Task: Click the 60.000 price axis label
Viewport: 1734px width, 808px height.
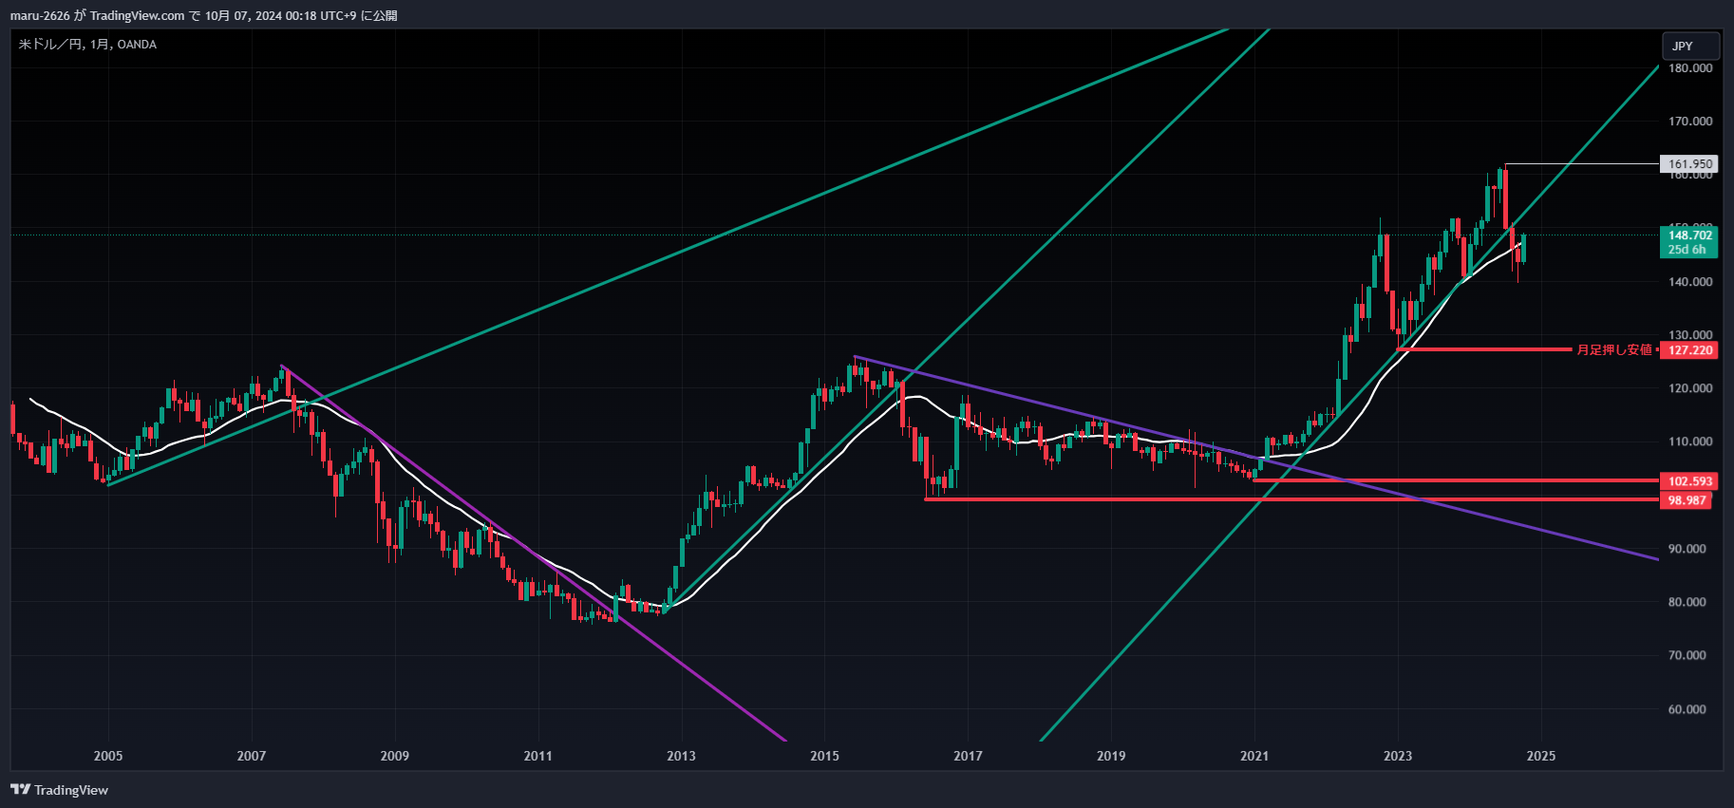Action: pyautogui.click(x=1687, y=709)
